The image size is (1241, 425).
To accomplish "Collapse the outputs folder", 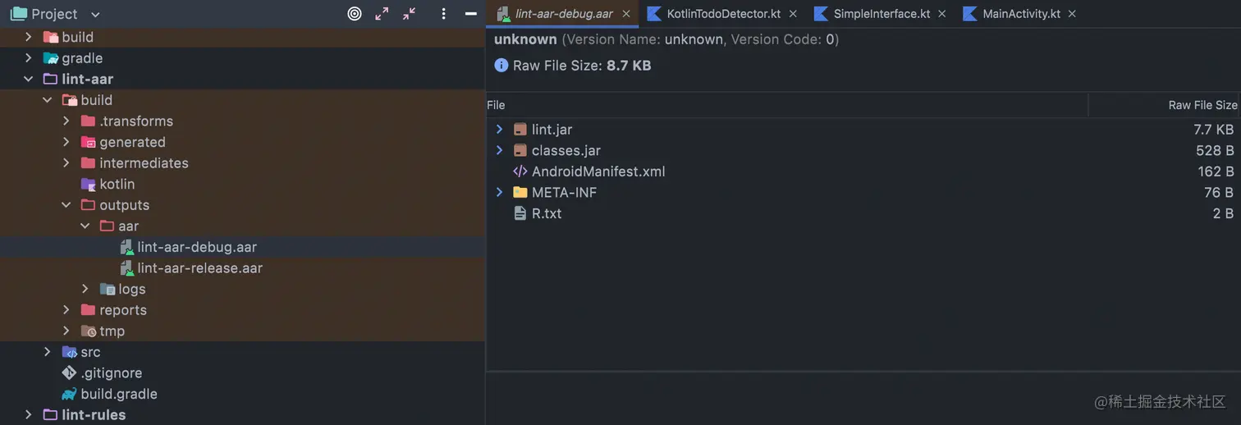I will pyautogui.click(x=66, y=205).
